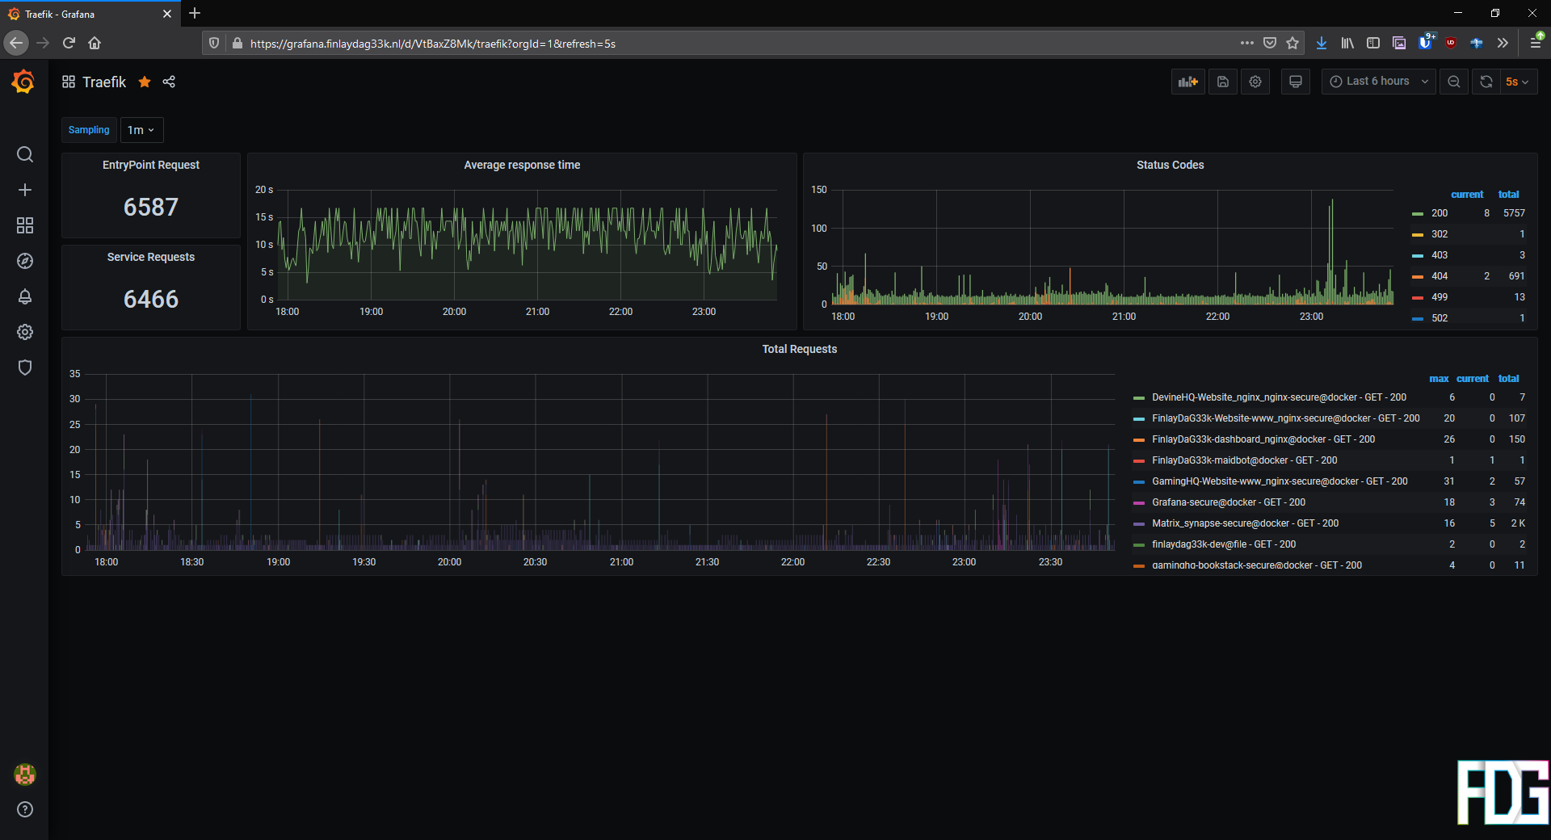This screenshot has height=840, width=1551.
Task: Refresh the dashboard now
Action: 1486,82
